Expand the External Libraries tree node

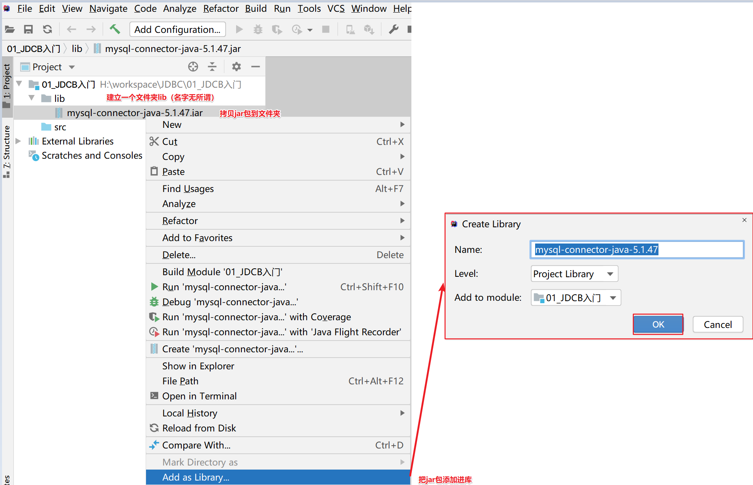[x=18, y=141]
